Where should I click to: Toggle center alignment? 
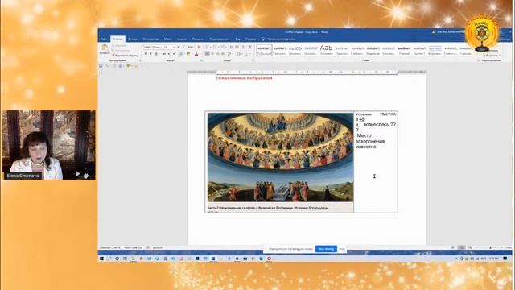click(212, 54)
